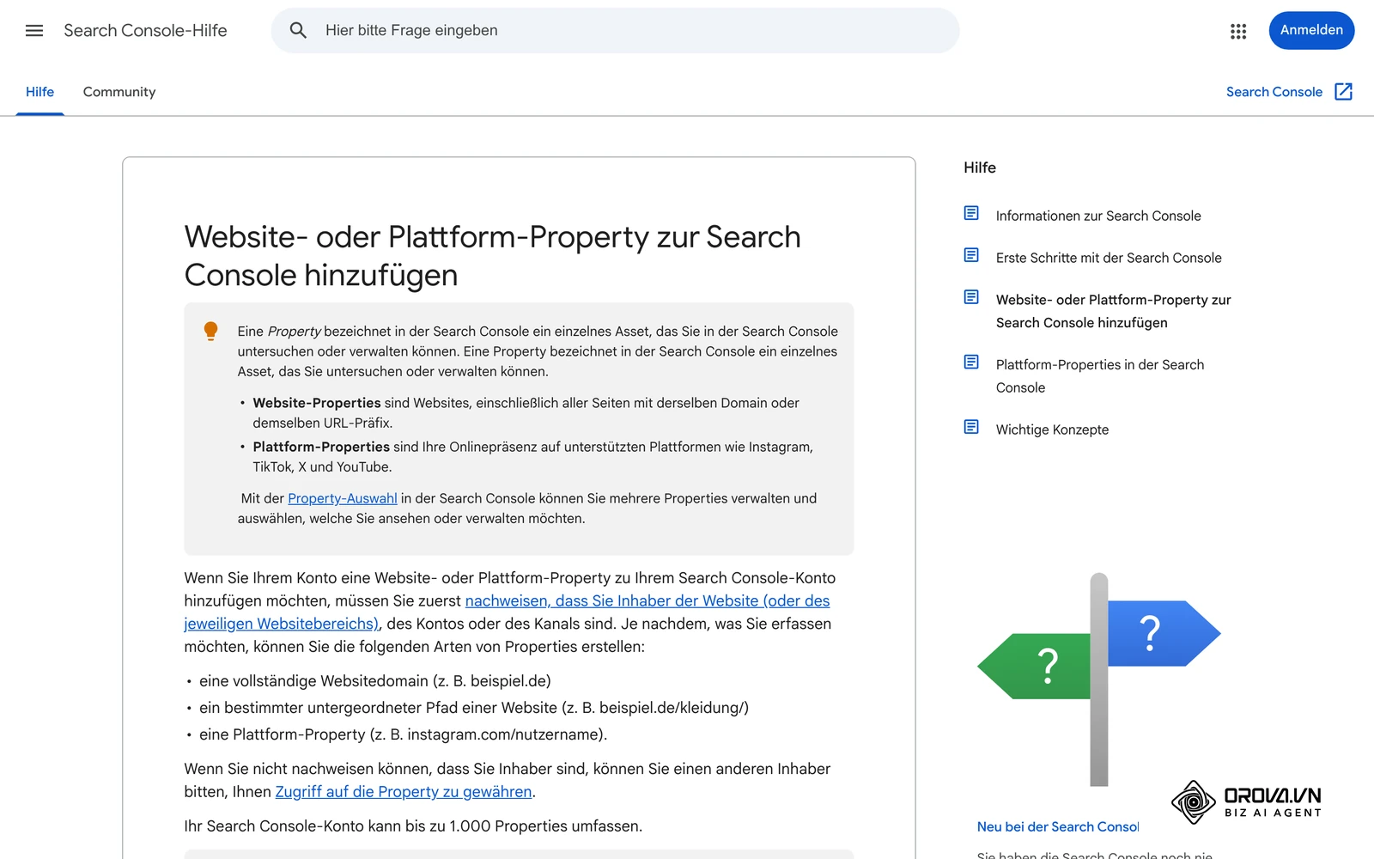Click article icon next to Informationen zur Search Console

pos(971,213)
